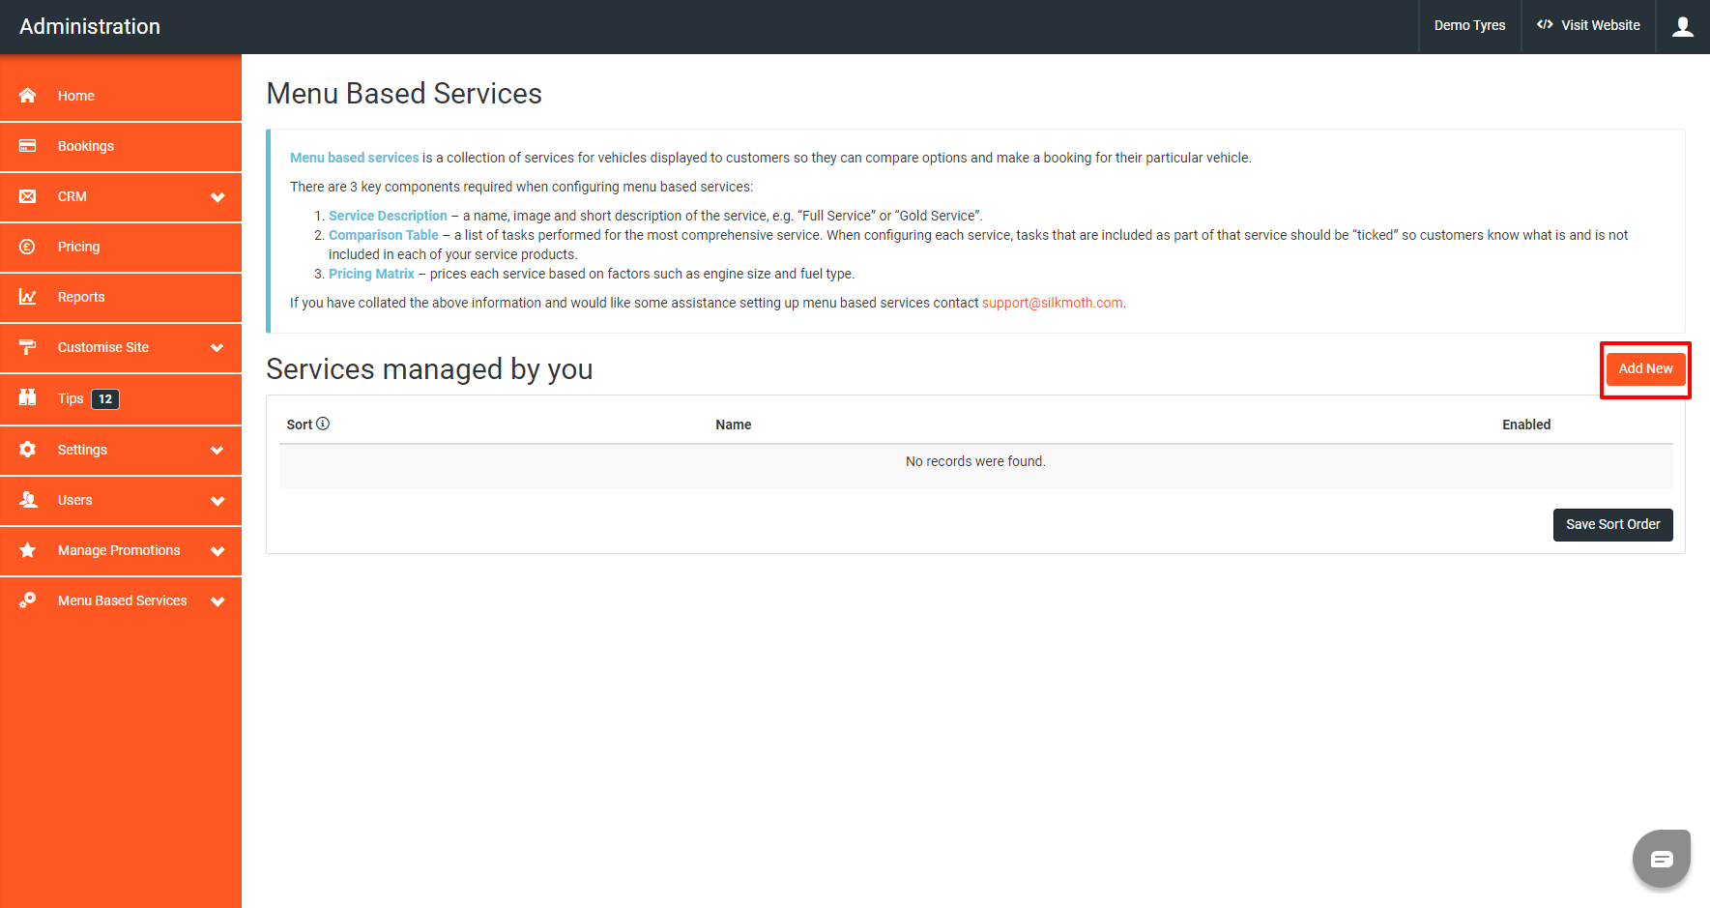Click the CRM label in sidebar
Image resolution: width=1710 pixels, height=908 pixels.
[72, 196]
